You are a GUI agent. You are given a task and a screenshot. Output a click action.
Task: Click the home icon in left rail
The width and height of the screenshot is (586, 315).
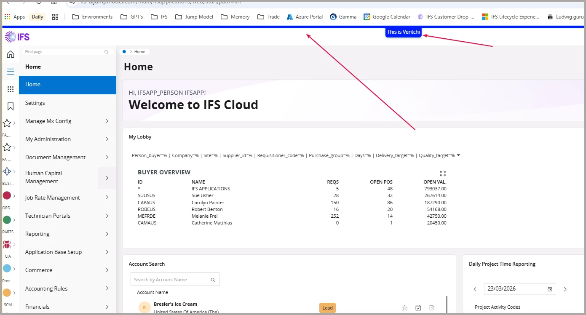[11, 54]
